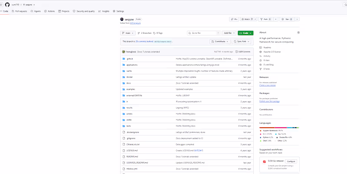The image size is (347, 174).
Task: Click the star icon next to 0 stars
Action: tap(261, 60)
